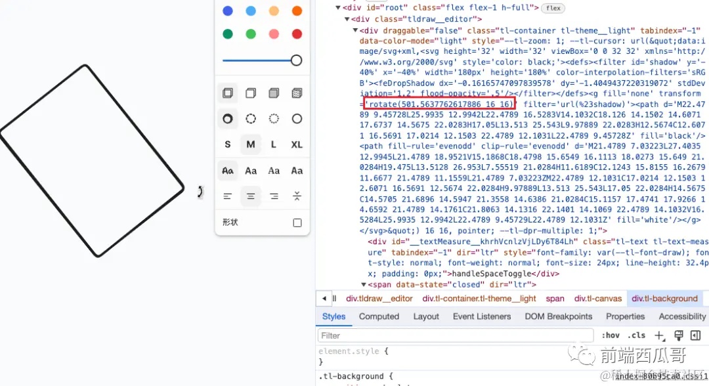Select the span breadcrumb
This screenshot has height=386, width=709.
pos(555,298)
